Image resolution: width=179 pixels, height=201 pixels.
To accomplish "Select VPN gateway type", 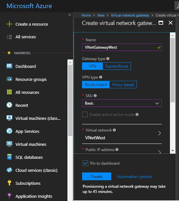I will 92,66.
